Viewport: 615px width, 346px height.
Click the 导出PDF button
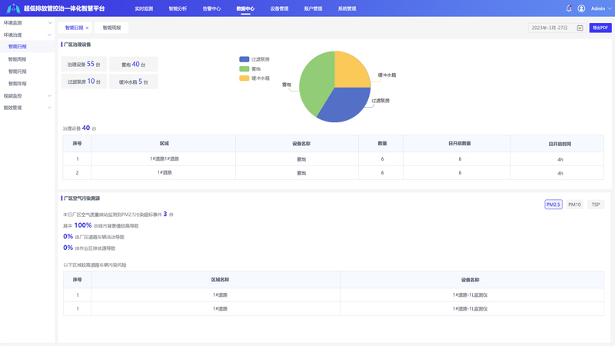(600, 28)
